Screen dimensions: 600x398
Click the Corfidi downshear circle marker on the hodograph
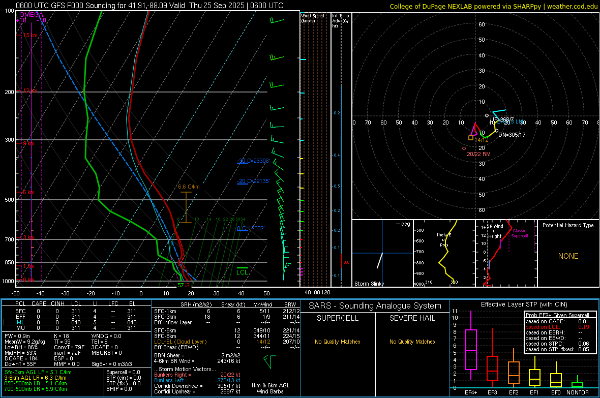(497, 131)
